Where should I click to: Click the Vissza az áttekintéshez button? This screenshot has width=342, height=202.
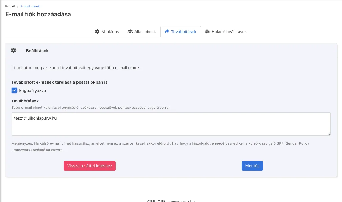(x=90, y=166)
